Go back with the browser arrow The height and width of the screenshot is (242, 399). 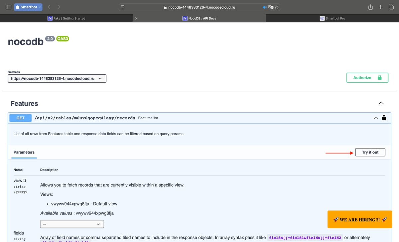tap(49, 7)
